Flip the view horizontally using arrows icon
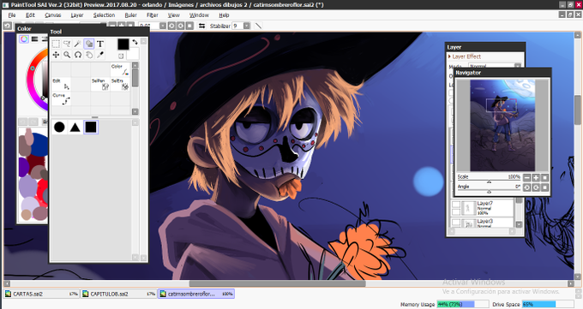 [x=201, y=26]
